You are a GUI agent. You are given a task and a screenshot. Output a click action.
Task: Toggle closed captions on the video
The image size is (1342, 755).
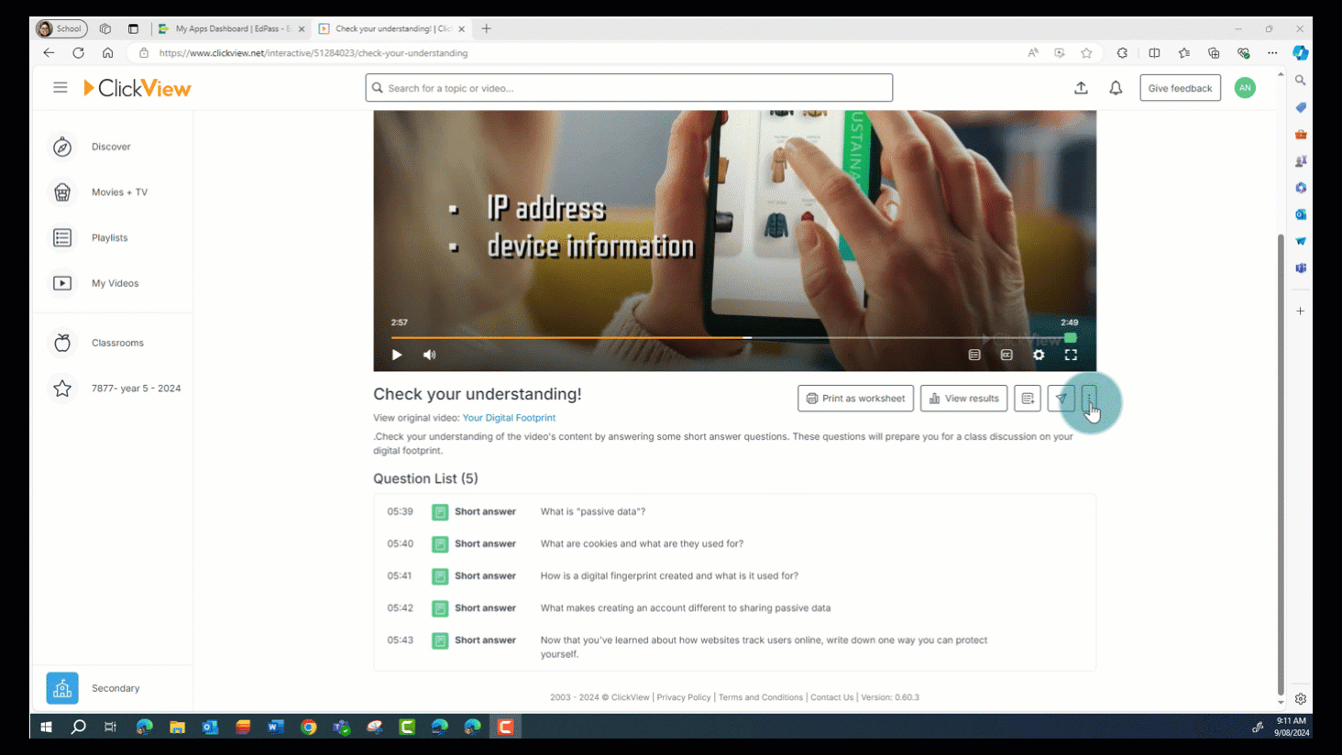tap(1006, 355)
